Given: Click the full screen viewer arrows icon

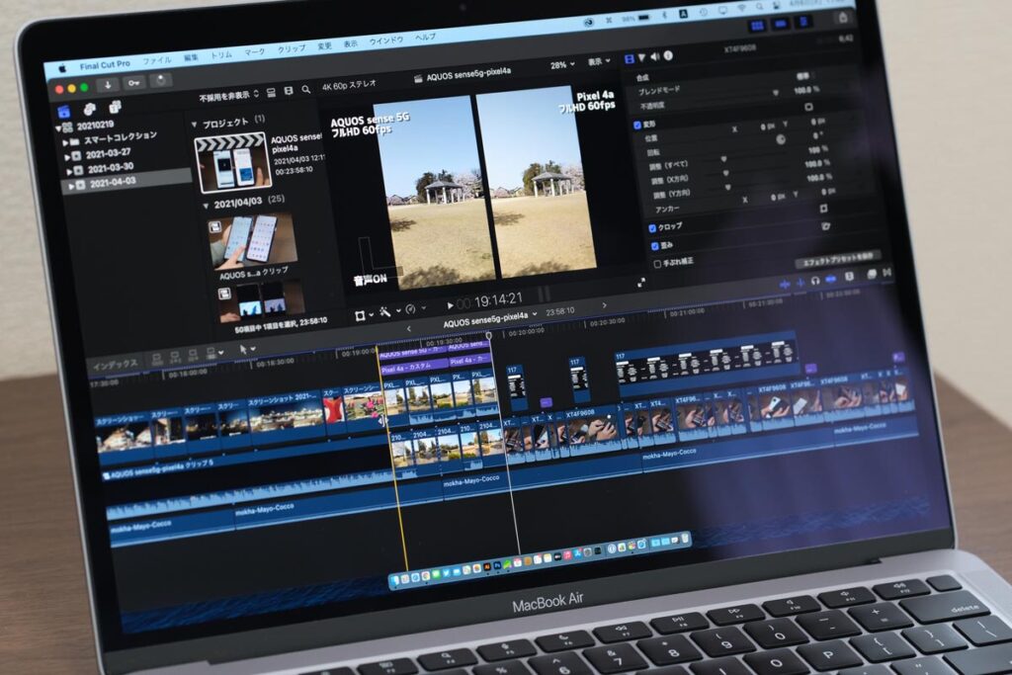Looking at the screenshot, I should 640,282.
